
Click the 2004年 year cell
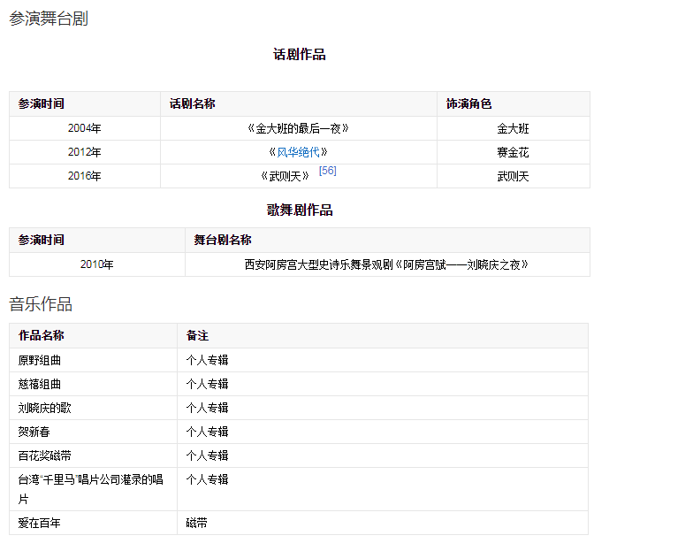click(x=84, y=128)
